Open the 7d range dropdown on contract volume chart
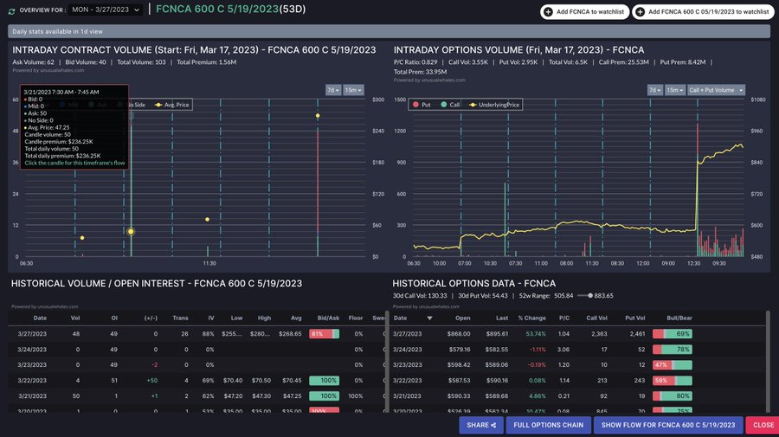The height and width of the screenshot is (437, 779). pos(333,90)
